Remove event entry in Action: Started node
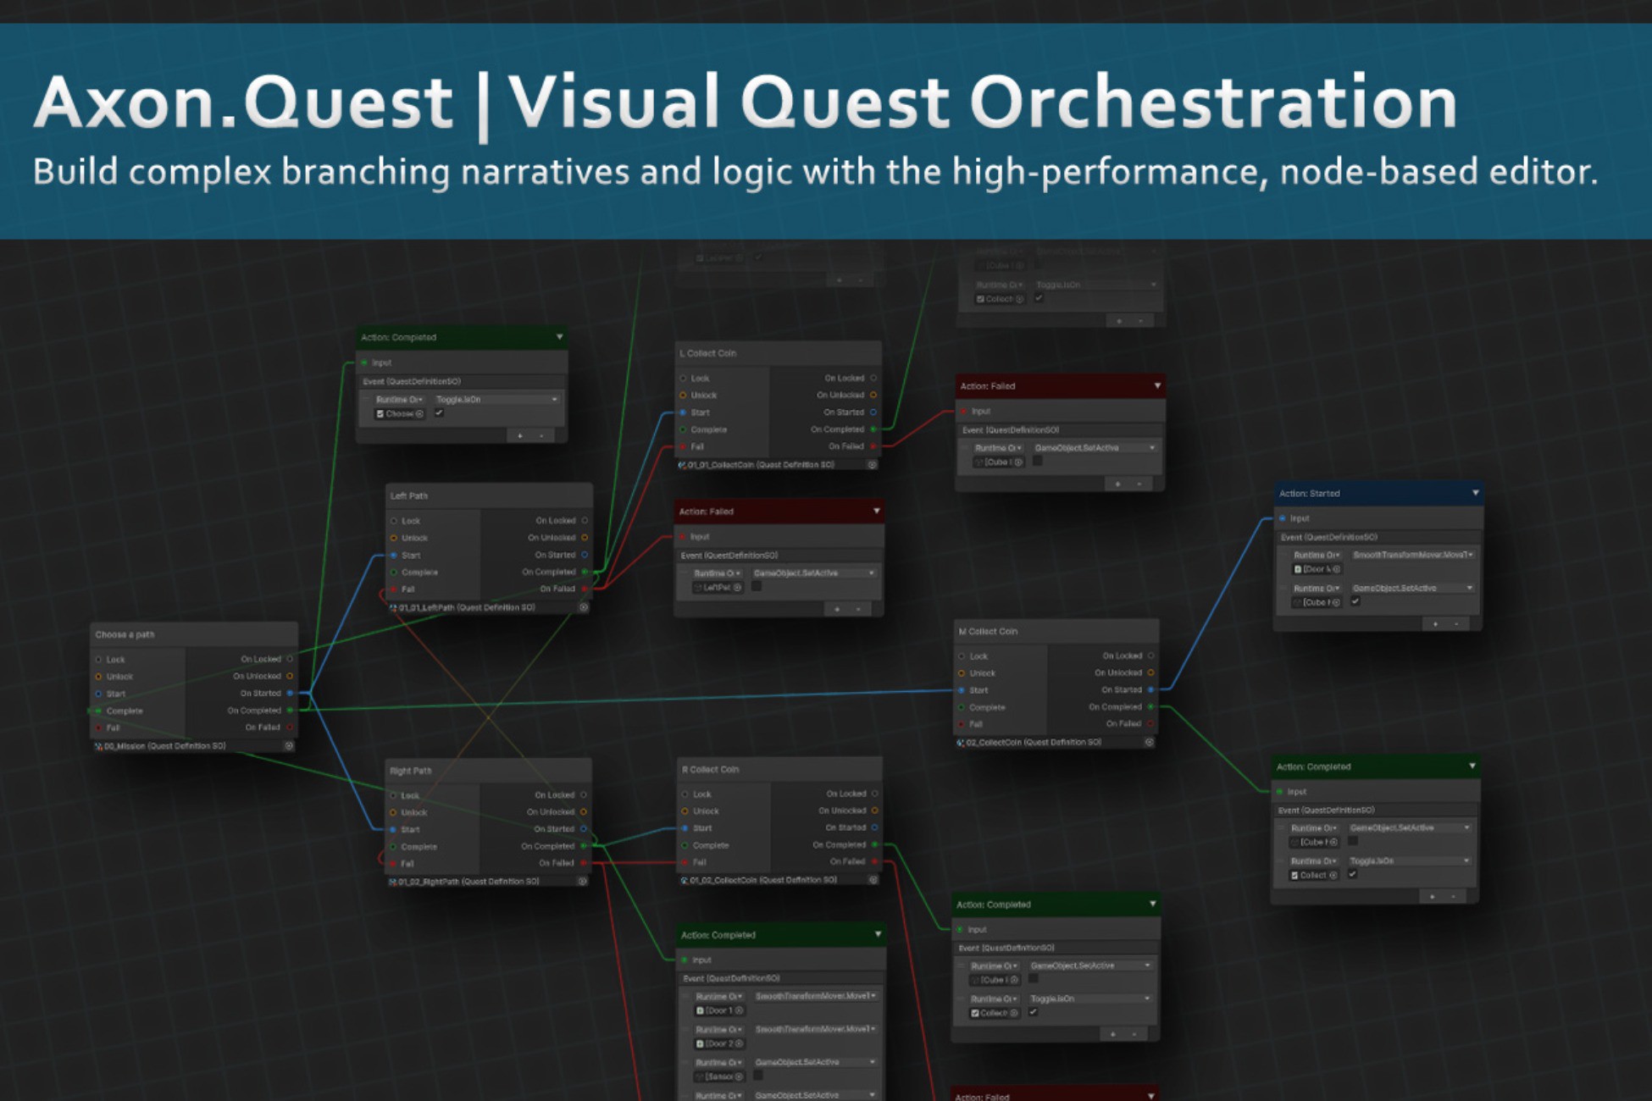 coord(1456,624)
